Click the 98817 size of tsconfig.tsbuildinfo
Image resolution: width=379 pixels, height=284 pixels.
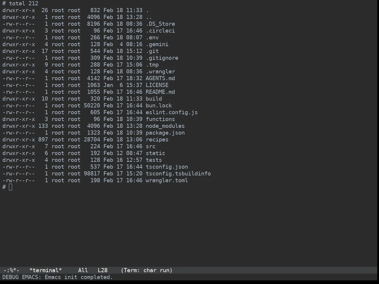coord(92,174)
